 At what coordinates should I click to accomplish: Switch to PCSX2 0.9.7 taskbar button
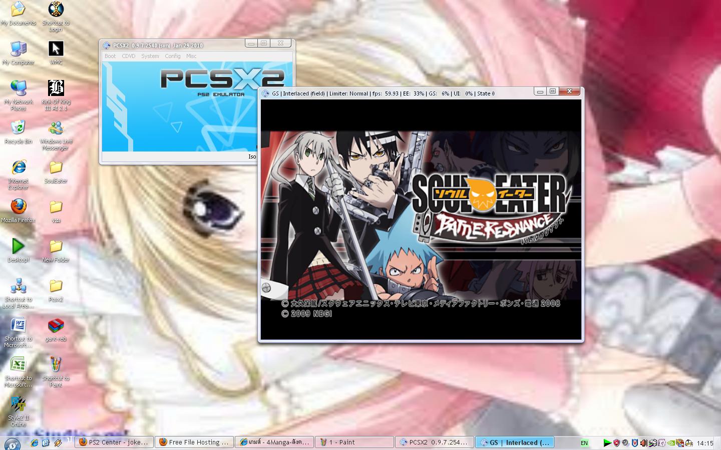click(x=434, y=442)
